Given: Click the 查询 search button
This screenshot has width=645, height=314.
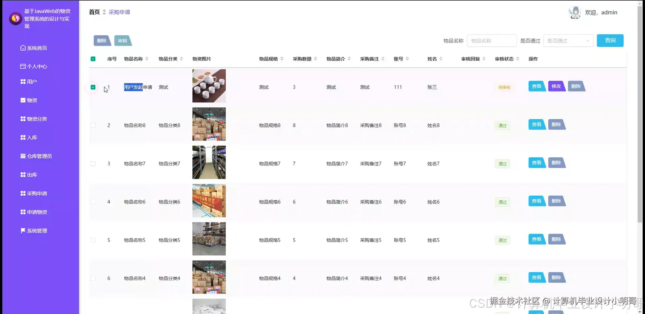Looking at the screenshot, I should point(610,40).
